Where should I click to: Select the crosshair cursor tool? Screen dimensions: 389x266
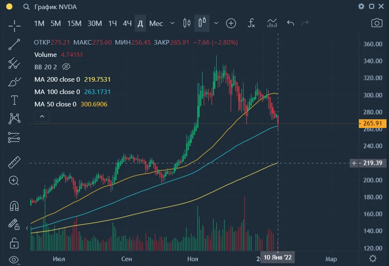coord(14,26)
